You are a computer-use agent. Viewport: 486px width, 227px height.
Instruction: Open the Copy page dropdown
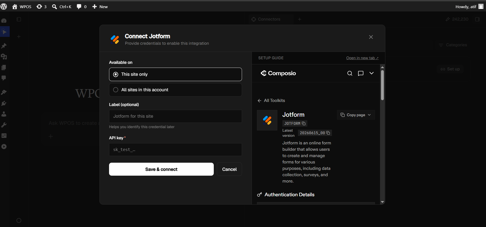pos(356,115)
